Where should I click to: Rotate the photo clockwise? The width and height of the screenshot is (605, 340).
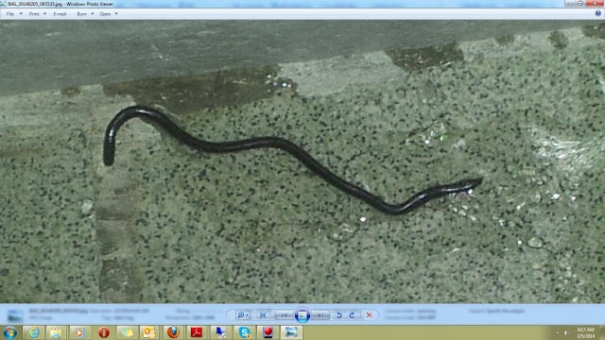352,315
